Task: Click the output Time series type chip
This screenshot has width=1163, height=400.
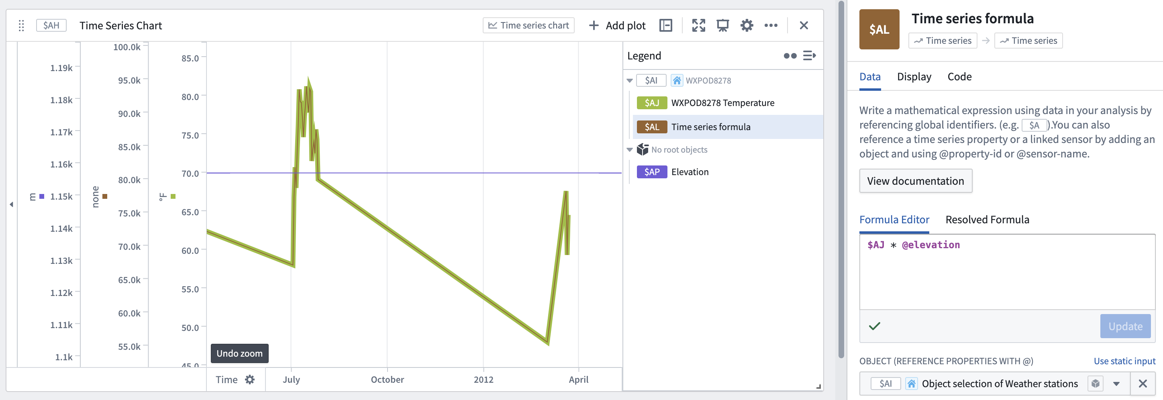Action: [1028, 41]
